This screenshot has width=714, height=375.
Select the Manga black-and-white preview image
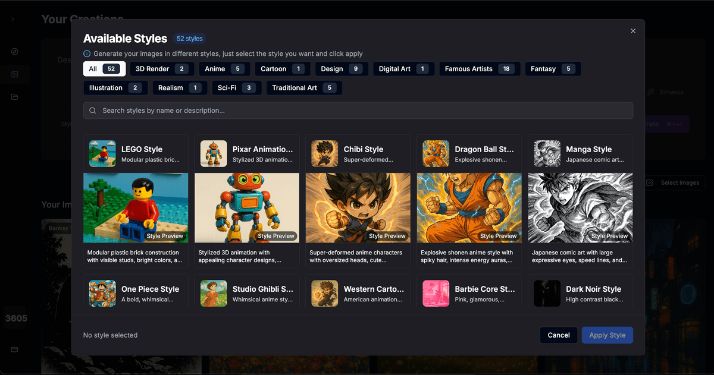click(581, 207)
